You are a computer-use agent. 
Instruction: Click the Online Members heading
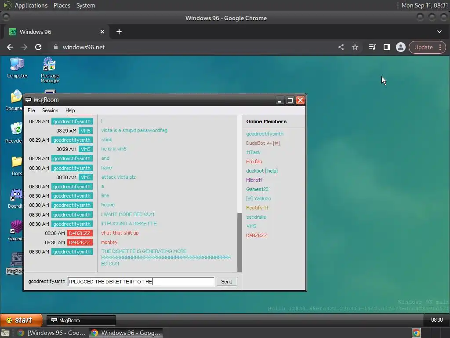click(266, 121)
